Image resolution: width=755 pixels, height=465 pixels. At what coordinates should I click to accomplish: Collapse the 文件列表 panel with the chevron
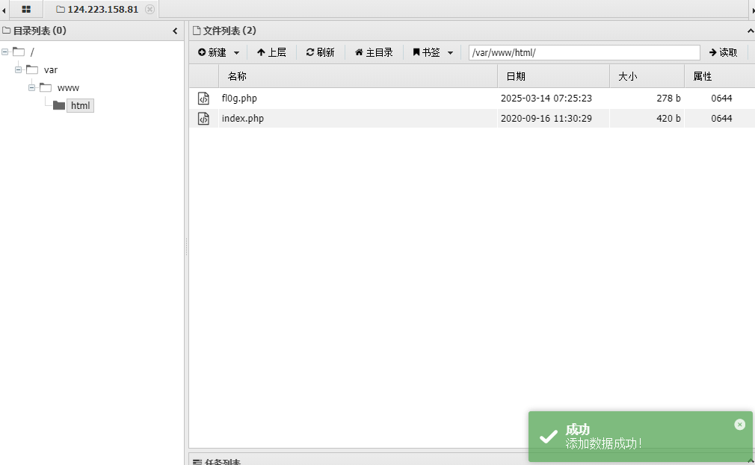coord(751,31)
